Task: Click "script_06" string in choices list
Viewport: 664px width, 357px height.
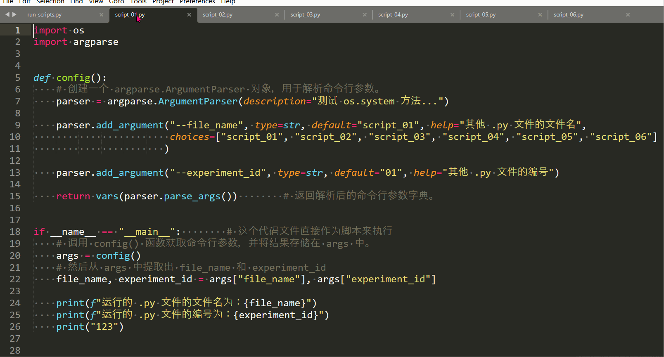Action: pos(621,137)
